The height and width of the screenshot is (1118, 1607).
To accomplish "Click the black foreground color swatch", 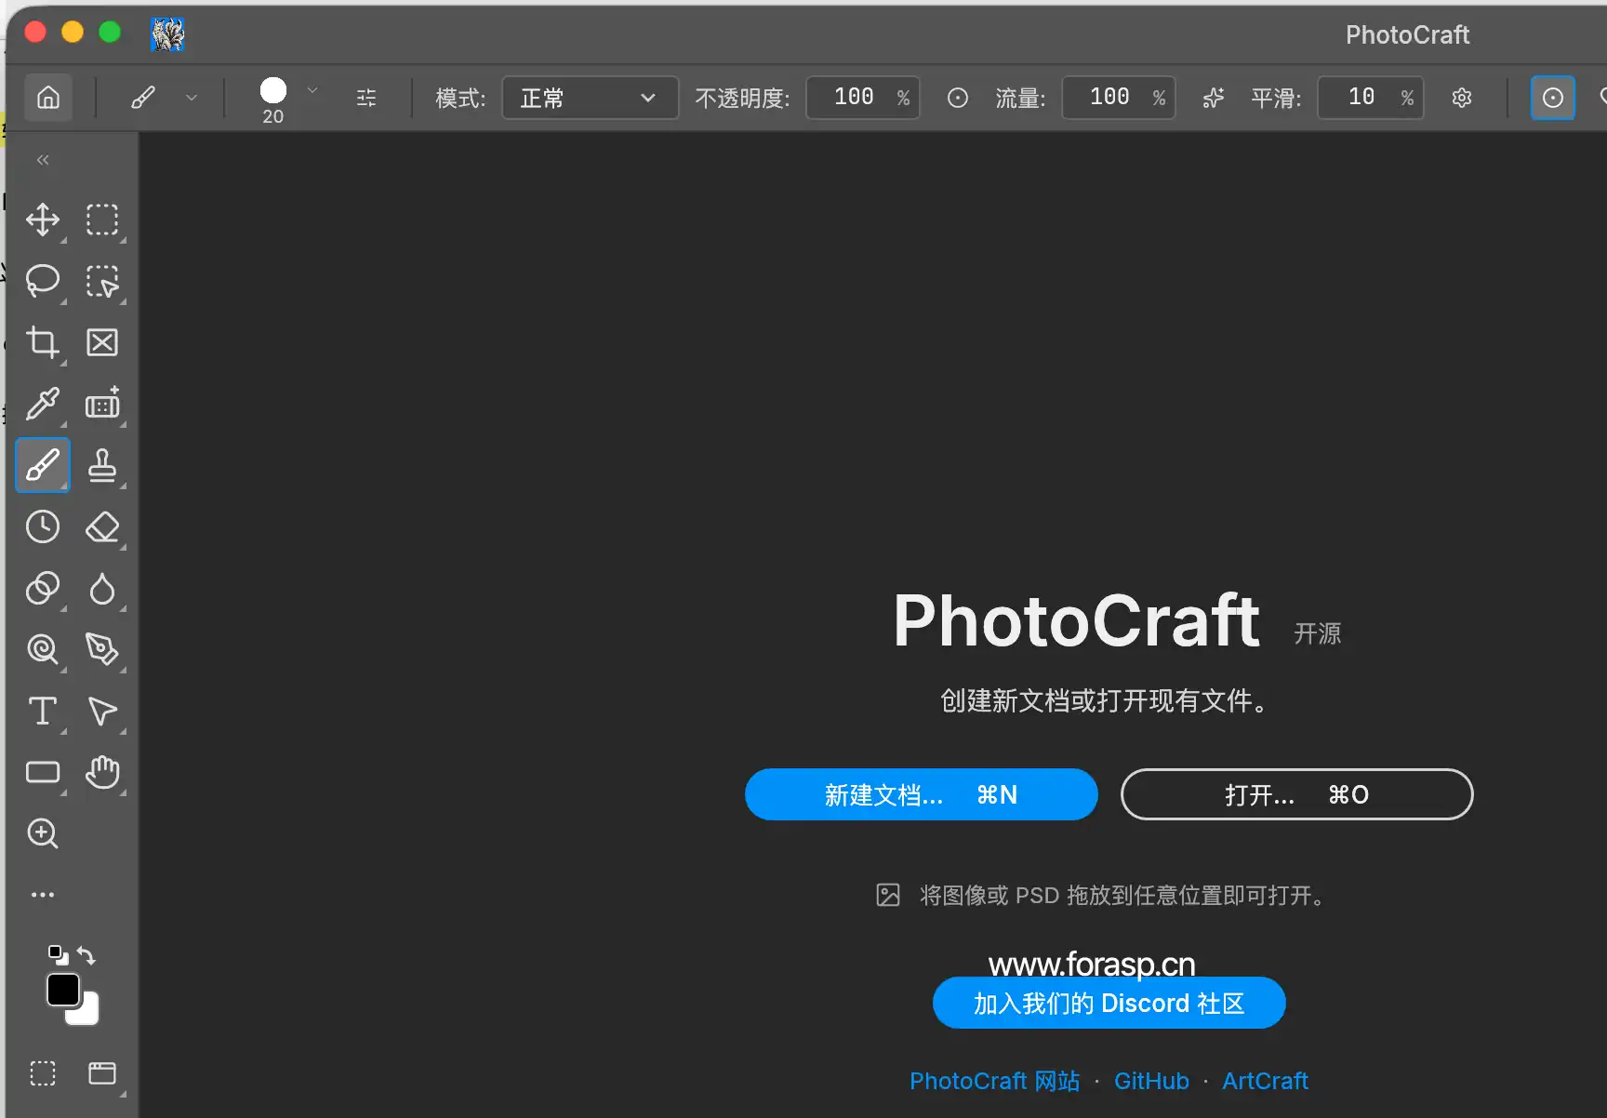I will pyautogui.click(x=61, y=989).
